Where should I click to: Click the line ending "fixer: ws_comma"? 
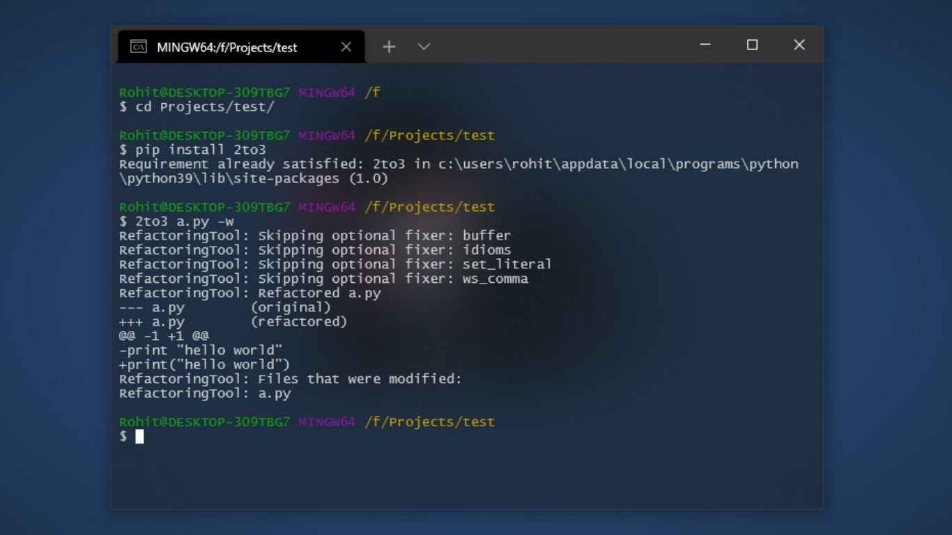(x=323, y=279)
